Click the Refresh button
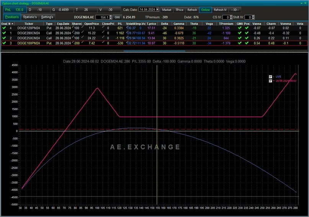The height and width of the screenshot is (217, 309). click(192, 10)
